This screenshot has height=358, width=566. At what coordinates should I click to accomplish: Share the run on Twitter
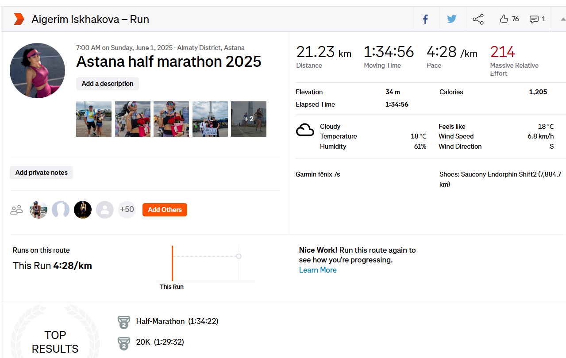click(451, 19)
